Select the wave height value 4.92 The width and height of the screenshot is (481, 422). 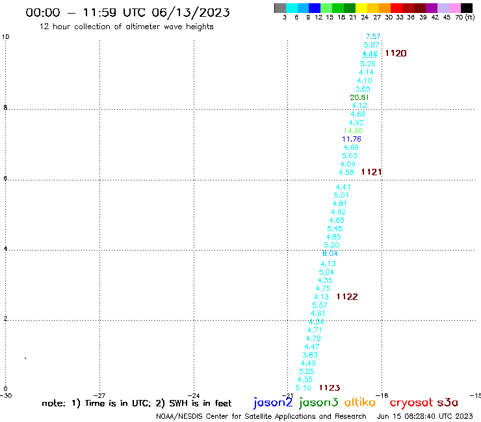pos(356,123)
